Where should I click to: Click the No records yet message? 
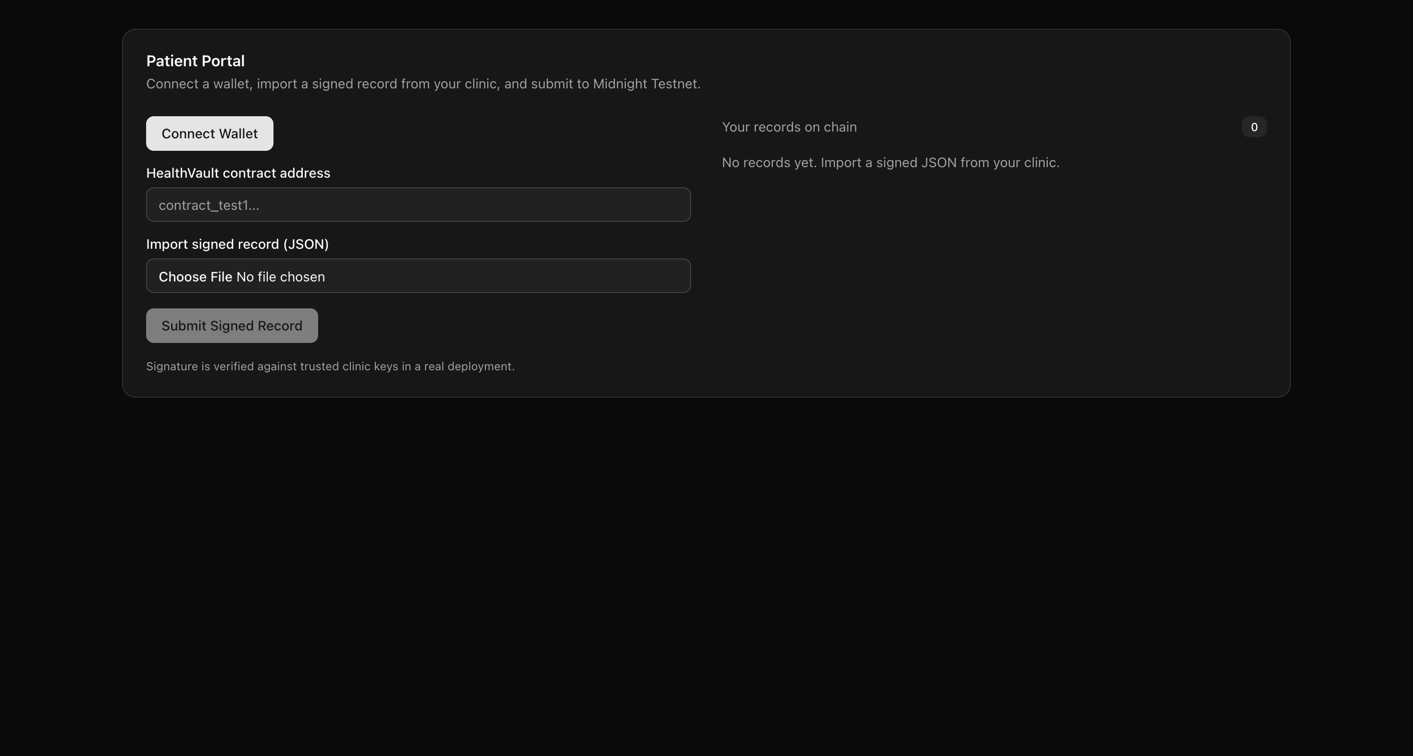pyautogui.click(x=890, y=162)
